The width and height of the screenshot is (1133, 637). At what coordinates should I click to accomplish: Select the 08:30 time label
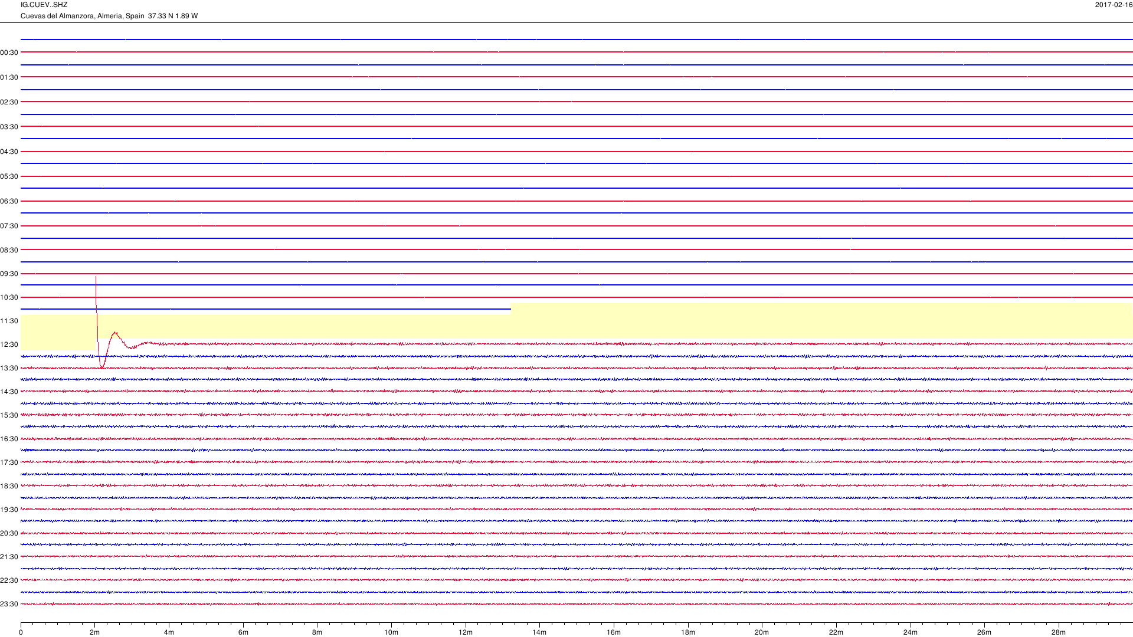9,250
